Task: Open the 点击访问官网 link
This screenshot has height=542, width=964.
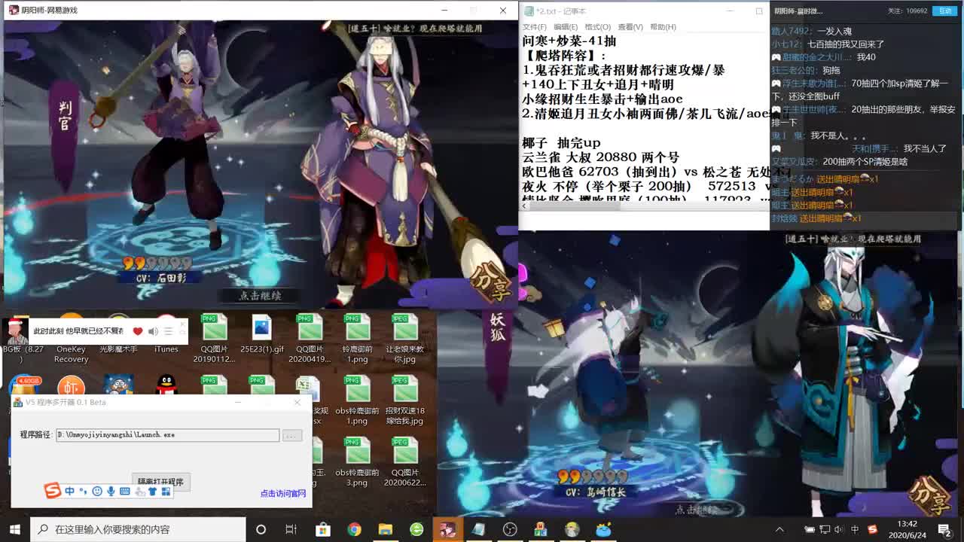Action: 283,494
